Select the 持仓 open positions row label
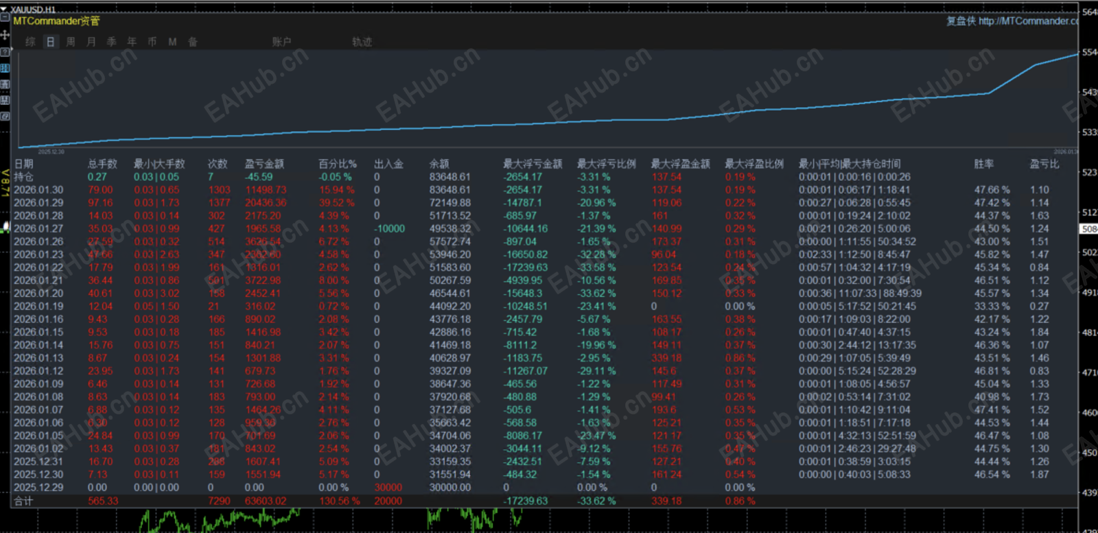The height and width of the screenshot is (533, 1098). coord(24,177)
